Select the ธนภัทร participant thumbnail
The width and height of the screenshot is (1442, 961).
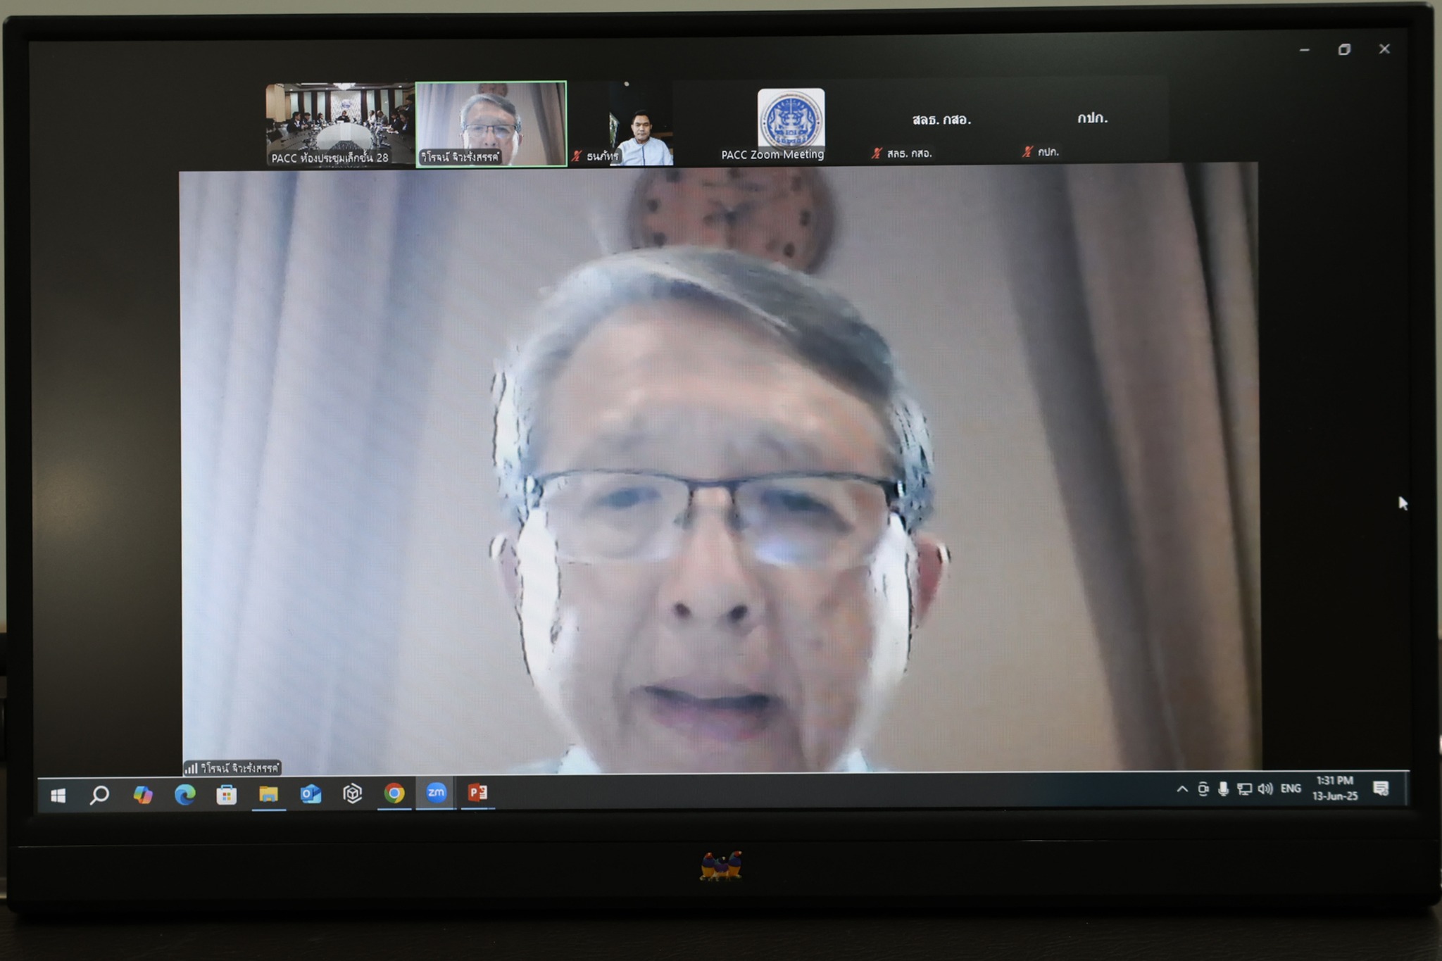pyautogui.click(x=622, y=124)
